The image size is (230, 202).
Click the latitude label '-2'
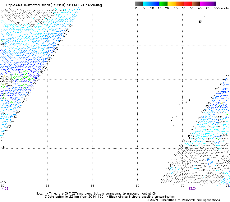click(x=2, y=44)
